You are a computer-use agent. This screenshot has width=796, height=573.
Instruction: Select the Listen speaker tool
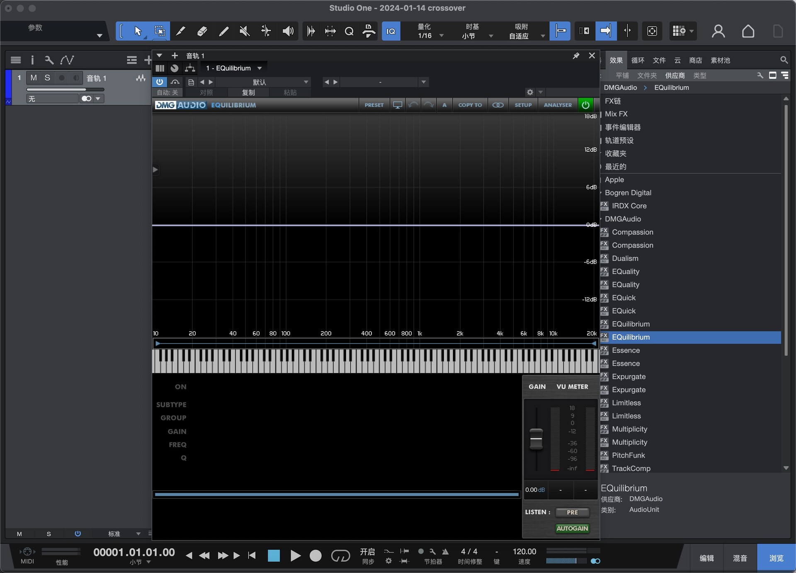288,31
